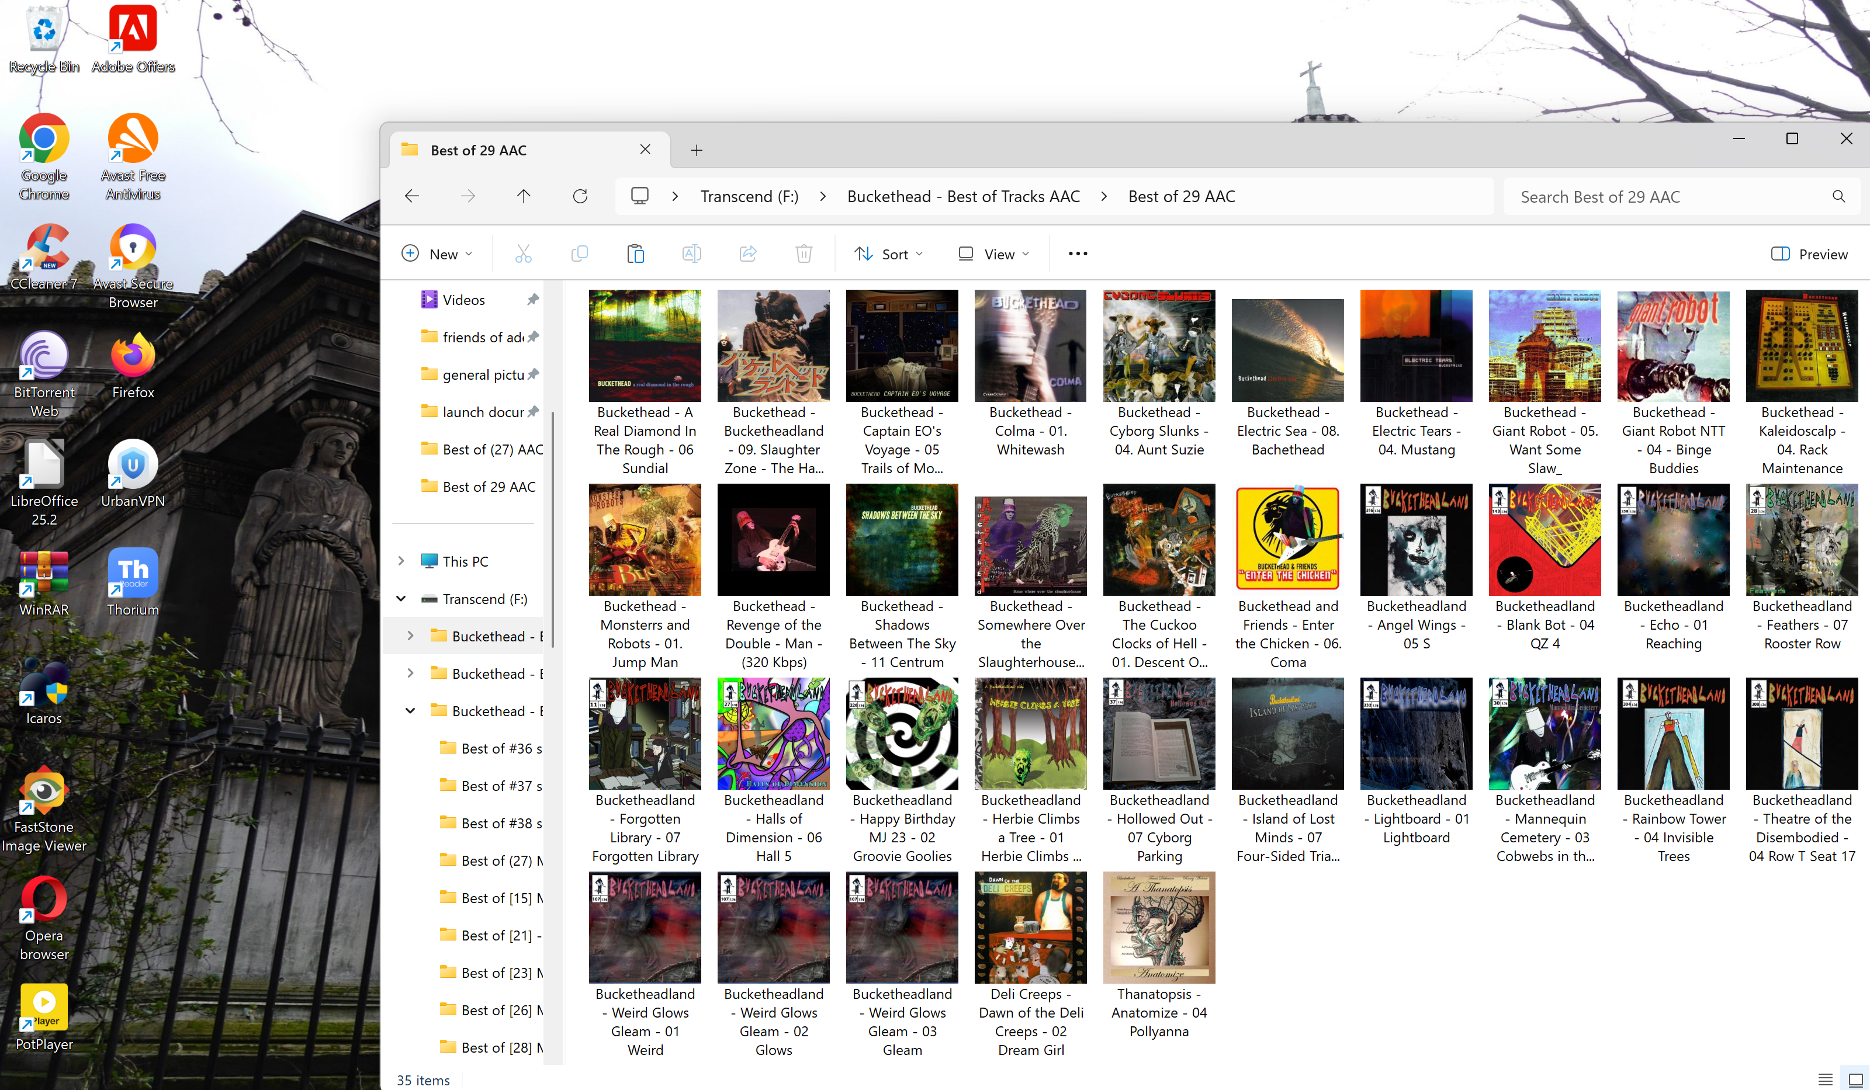This screenshot has height=1090, width=1870.
Task: Expand the first Buckethead folder under Transcend
Action: (x=410, y=636)
